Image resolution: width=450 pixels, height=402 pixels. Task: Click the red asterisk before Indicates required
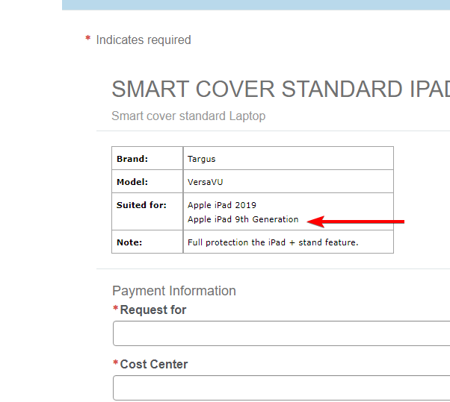[x=88, y=39]
